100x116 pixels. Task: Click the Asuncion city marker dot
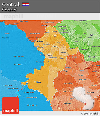[x=35, y=40]
